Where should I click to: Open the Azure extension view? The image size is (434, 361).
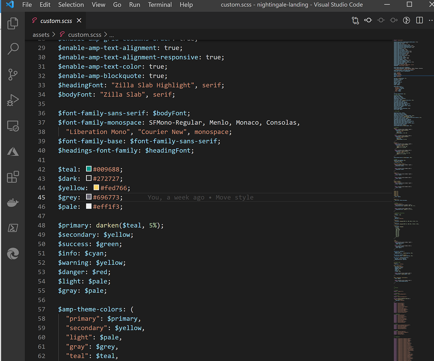click(x=13, y=151)
